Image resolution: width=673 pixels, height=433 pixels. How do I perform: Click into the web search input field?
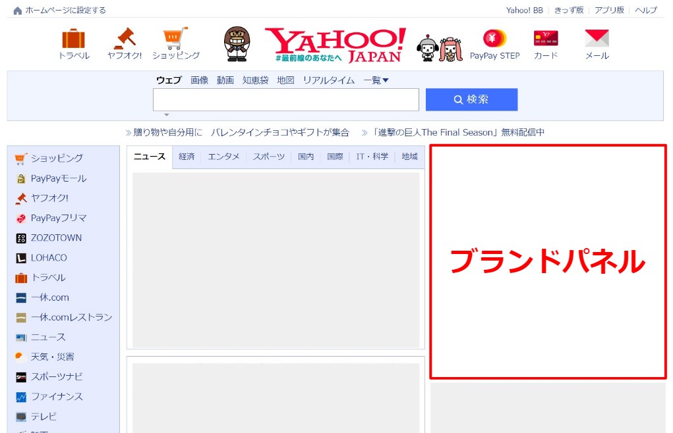(286, 100)
